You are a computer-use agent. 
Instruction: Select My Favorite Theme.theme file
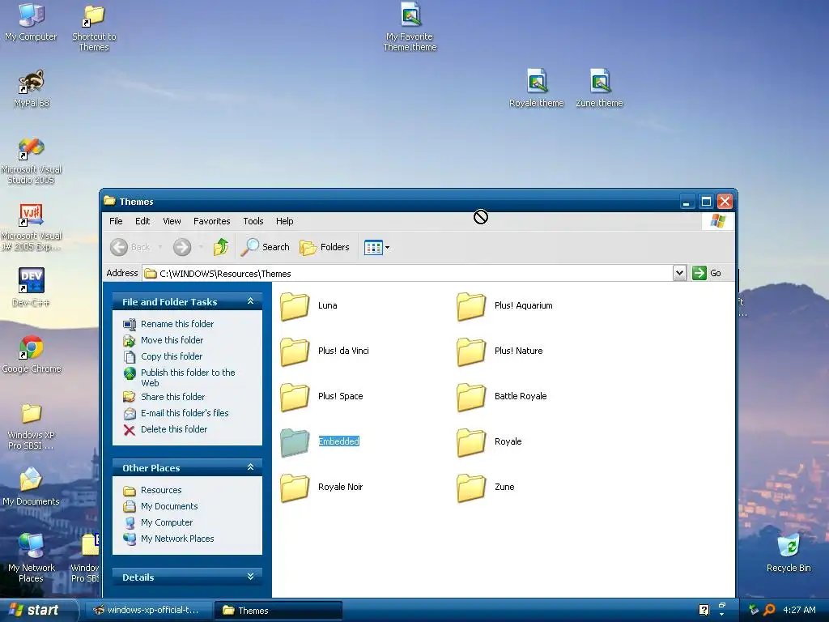(410, 27)
